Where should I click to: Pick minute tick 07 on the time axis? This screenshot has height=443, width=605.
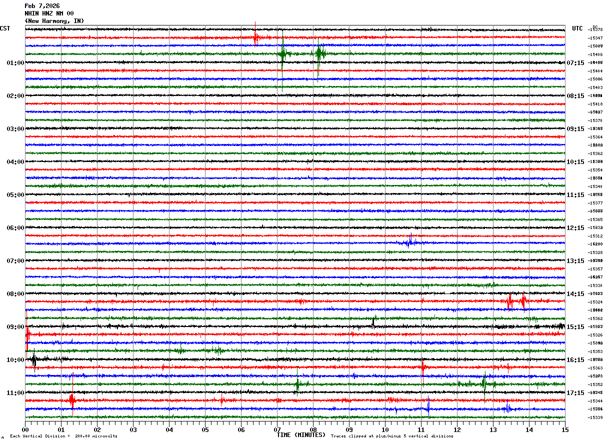277,429
